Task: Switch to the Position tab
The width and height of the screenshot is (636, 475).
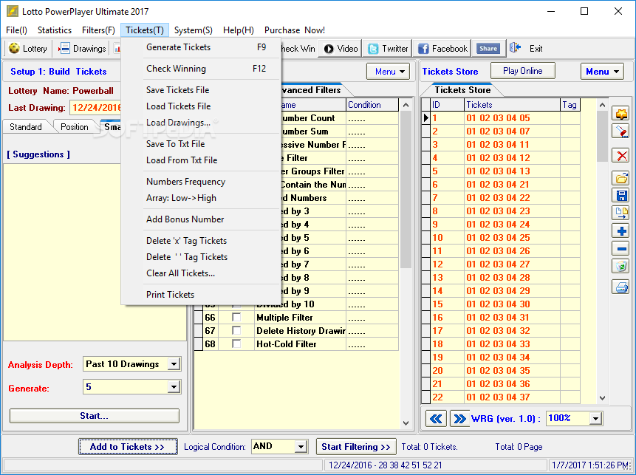Action: click(x=74, y=127)
